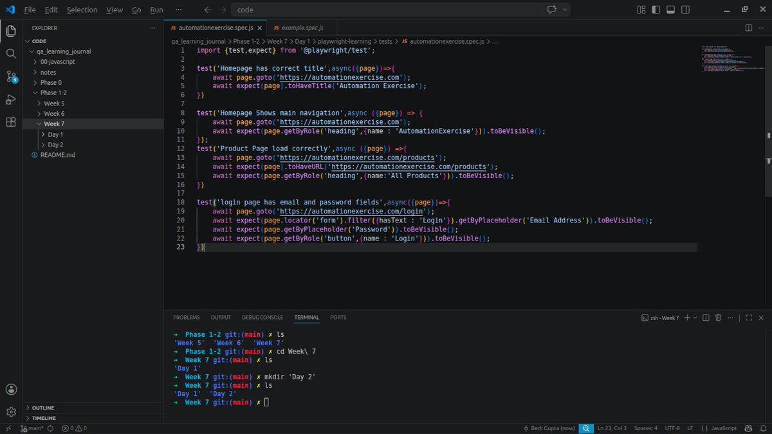Image resolution: width=772 pixels, height=434 pixels.
Task: Expand the Phase 0 folder
Action: click(93, 82)
